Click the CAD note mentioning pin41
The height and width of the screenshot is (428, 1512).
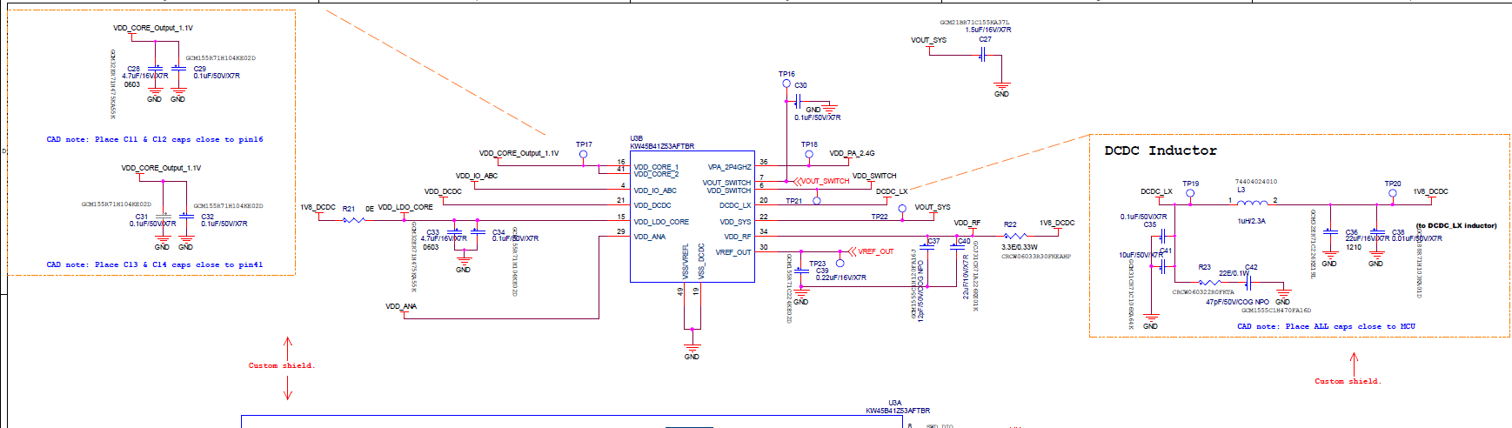154,264
